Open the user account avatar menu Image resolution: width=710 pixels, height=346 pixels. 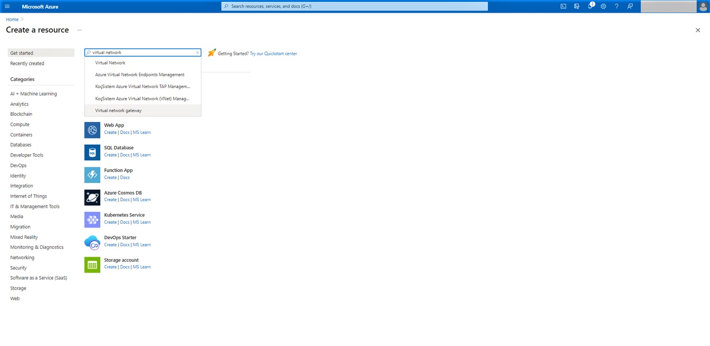tap(703, 6)
